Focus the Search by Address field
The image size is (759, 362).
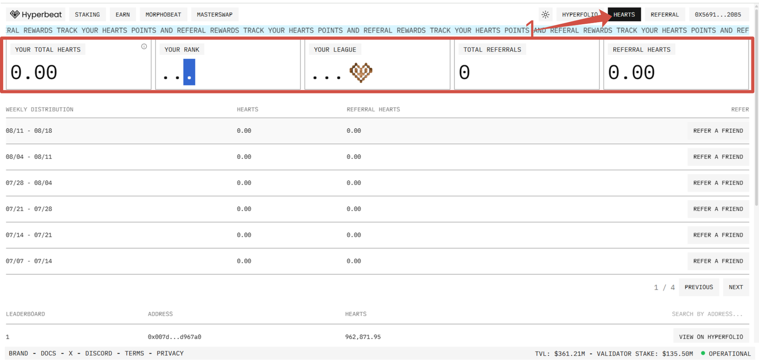click(707, 314)
